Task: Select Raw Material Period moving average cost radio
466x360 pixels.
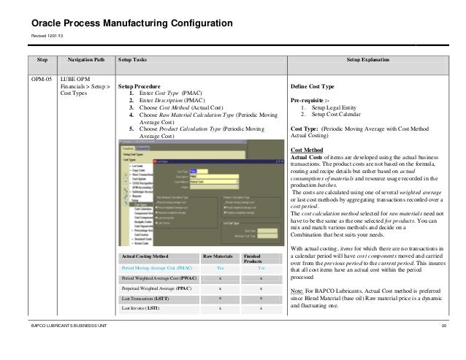Action: click(x=156, y=202)
